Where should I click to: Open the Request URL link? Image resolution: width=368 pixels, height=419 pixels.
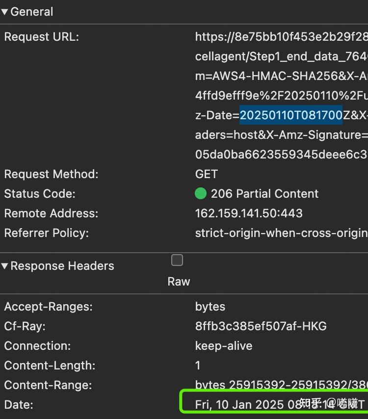(280, 36)
